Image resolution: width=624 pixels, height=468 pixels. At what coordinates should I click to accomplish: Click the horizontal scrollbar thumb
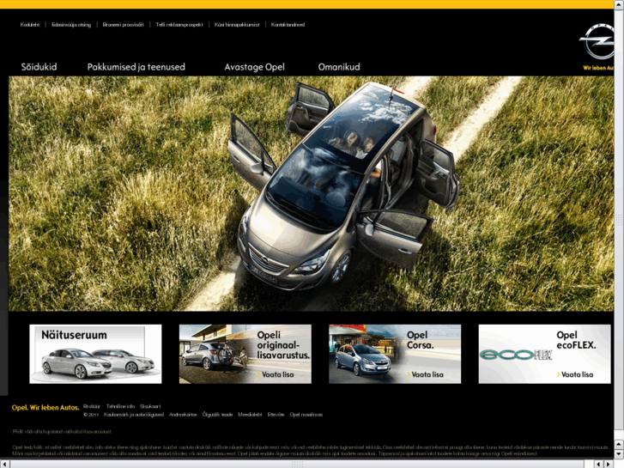[x=297, y=464]
